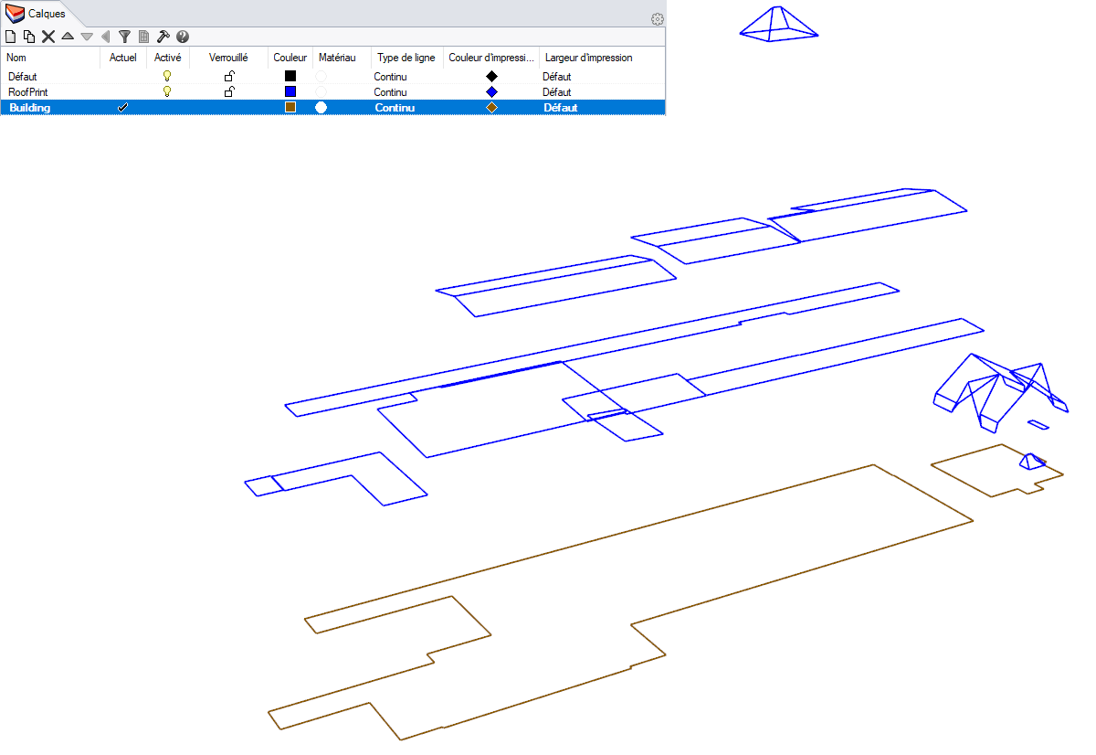Click the Défaut layer print color diamond
Viewport: 1096px width, 755px height.
tap(491, 77)
